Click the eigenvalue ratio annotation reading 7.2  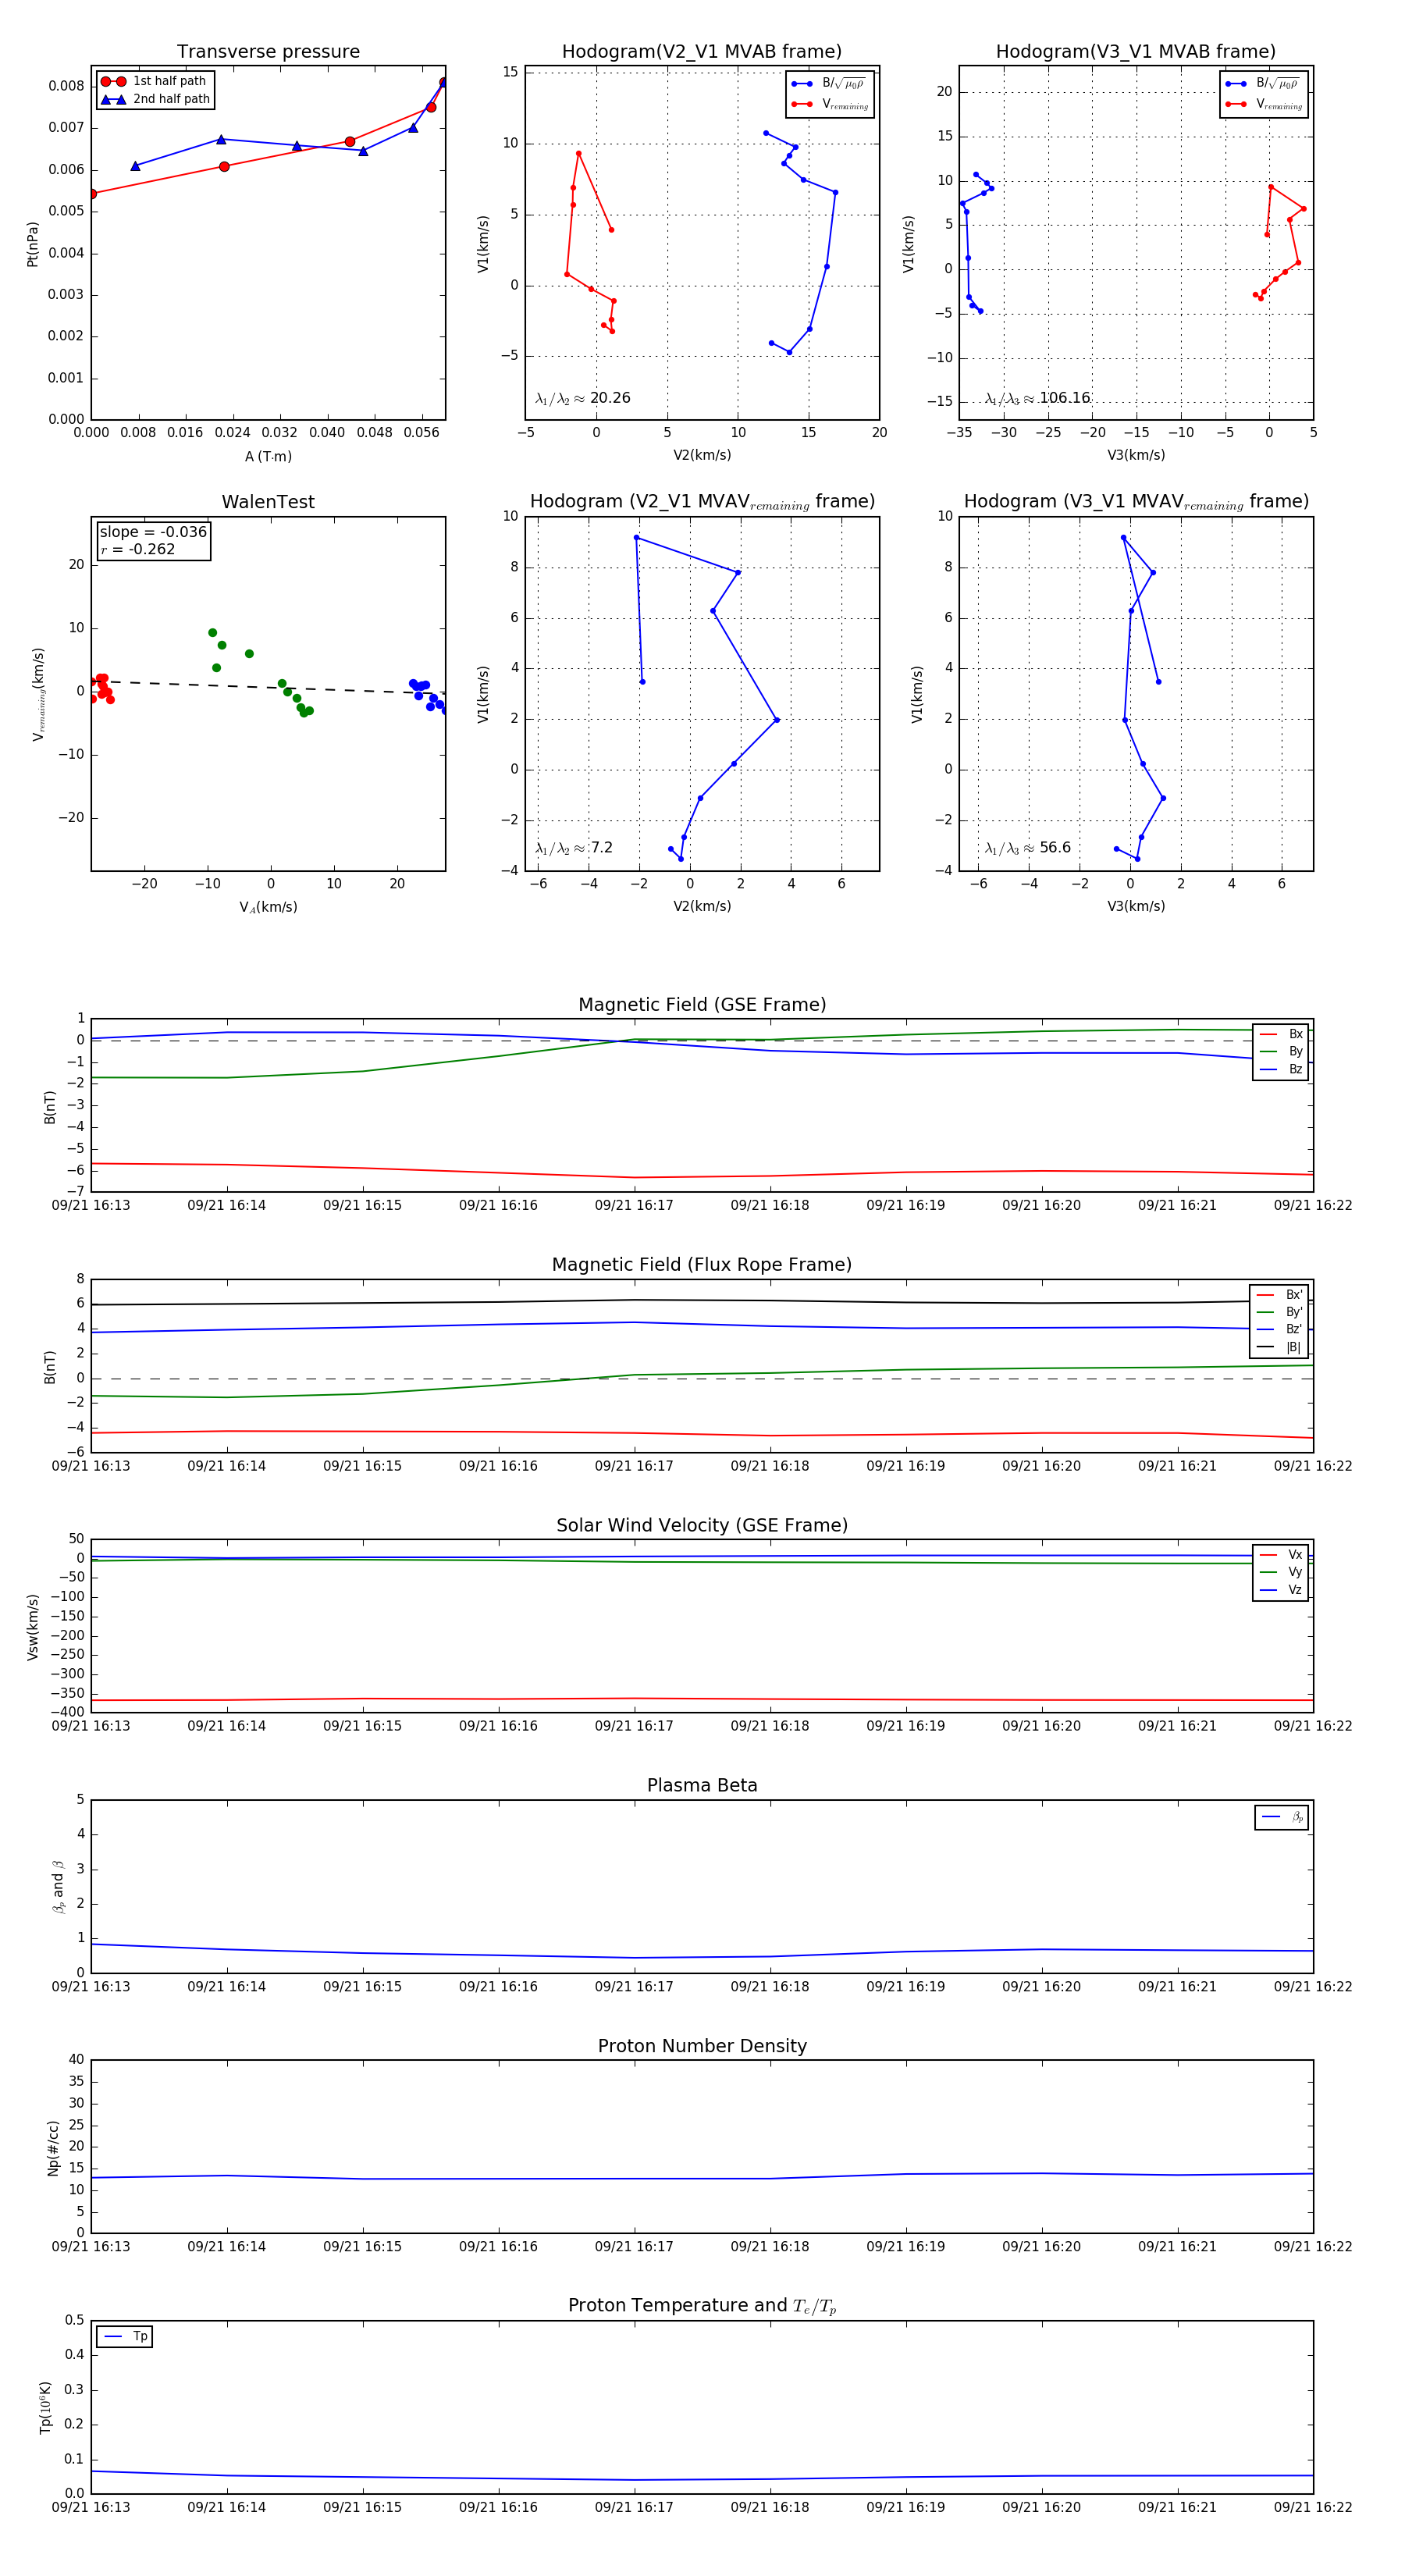[574, 848]
